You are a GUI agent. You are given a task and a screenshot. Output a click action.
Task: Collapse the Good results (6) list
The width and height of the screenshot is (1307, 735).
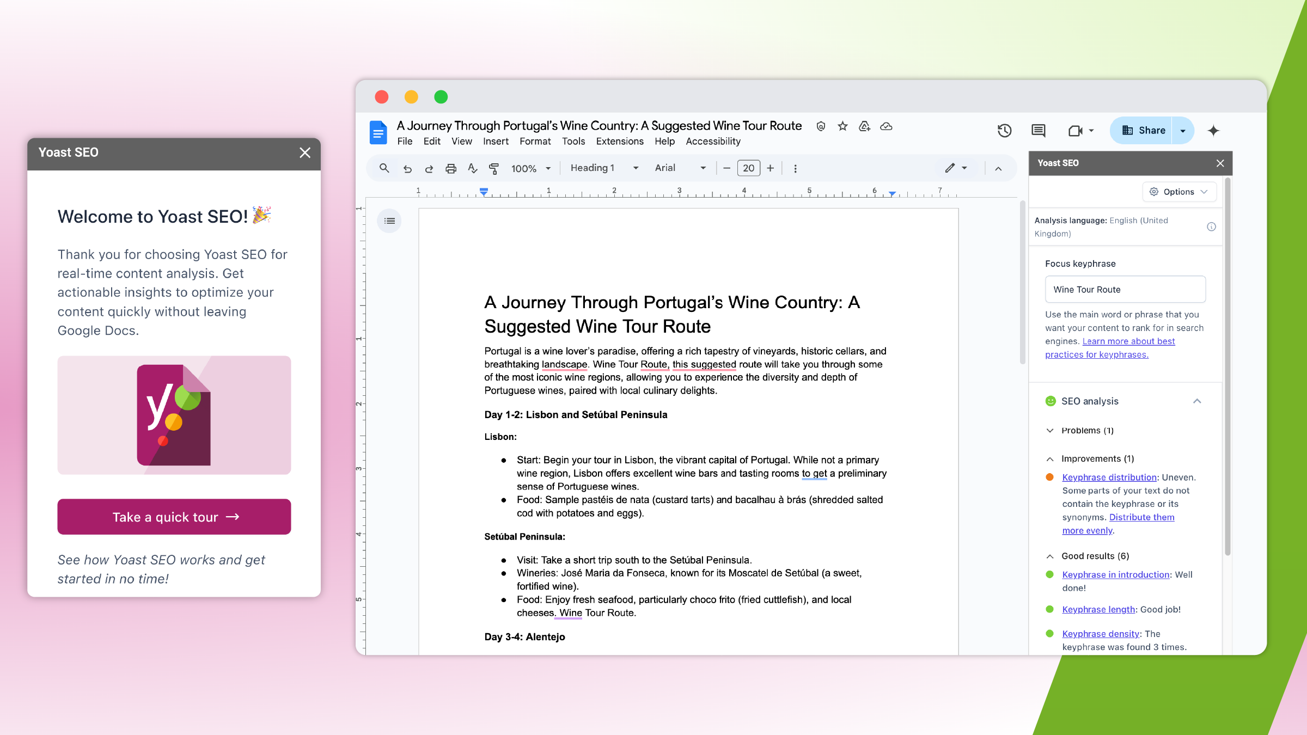point(1050,556)
